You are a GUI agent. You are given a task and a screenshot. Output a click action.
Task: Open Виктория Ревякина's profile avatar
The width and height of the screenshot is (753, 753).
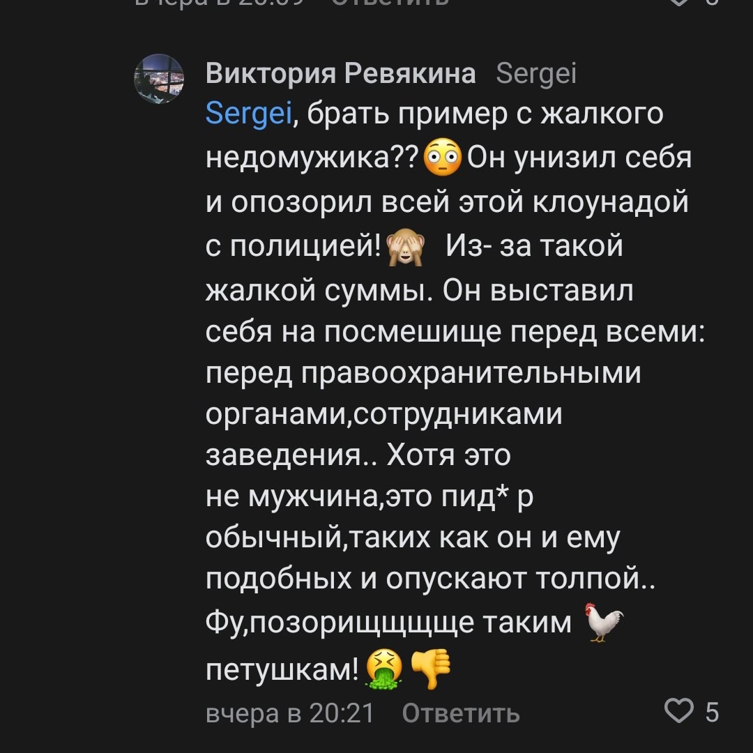pyautogui.click(x=159, y=79)
